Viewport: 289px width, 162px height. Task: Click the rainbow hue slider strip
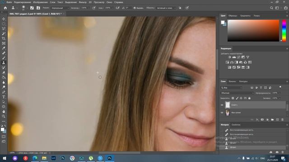pyautogui.click(x=284, y=31)
